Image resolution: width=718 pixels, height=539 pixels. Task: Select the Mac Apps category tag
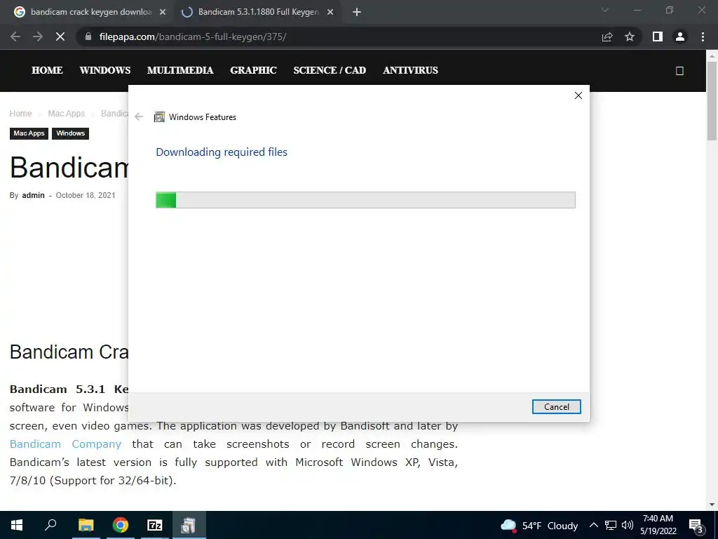(29, 133)
